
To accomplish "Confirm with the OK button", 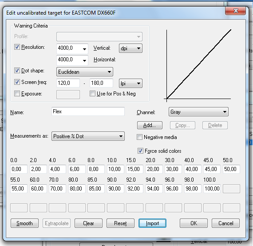I will [194, 223].
